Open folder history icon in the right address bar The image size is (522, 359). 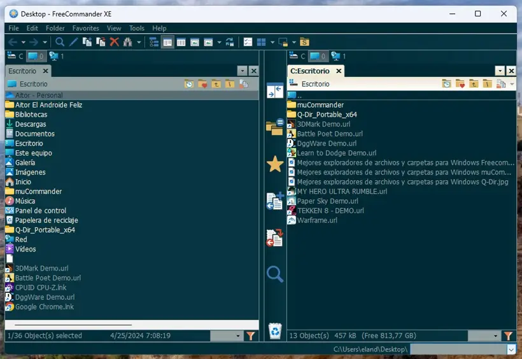(x=446, y=84)
